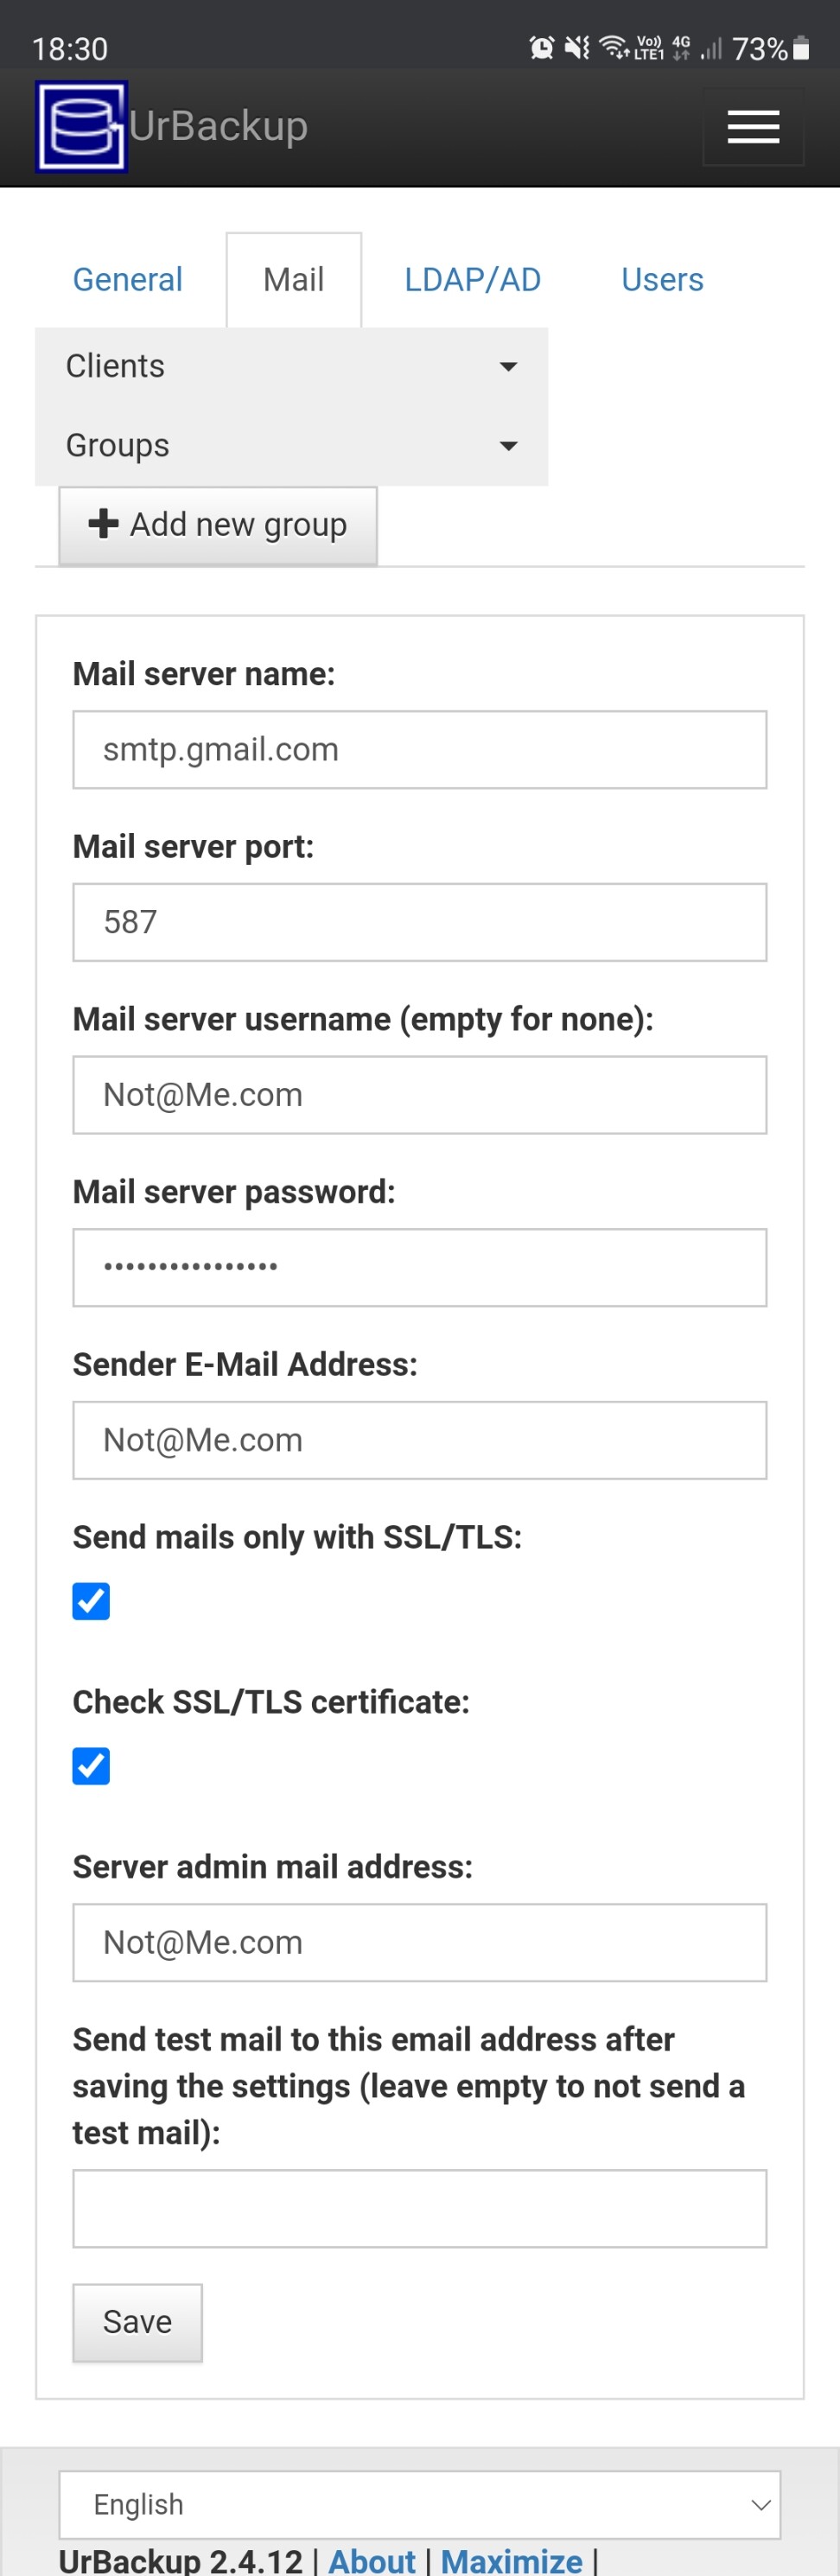The width and height of the screenshot is (840, 2576).
Task: Switch to the General tab
Action: click(128, 279)
